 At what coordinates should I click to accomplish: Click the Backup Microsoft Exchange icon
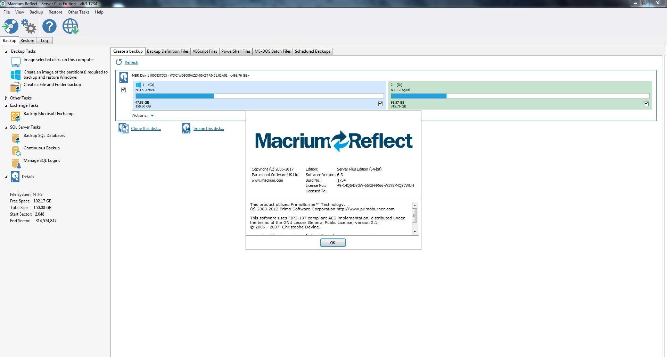coord(16,116)
